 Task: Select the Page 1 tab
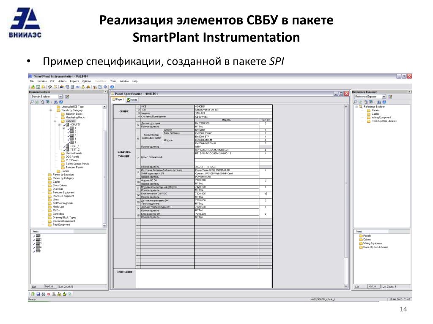click(x=118, y=100)
